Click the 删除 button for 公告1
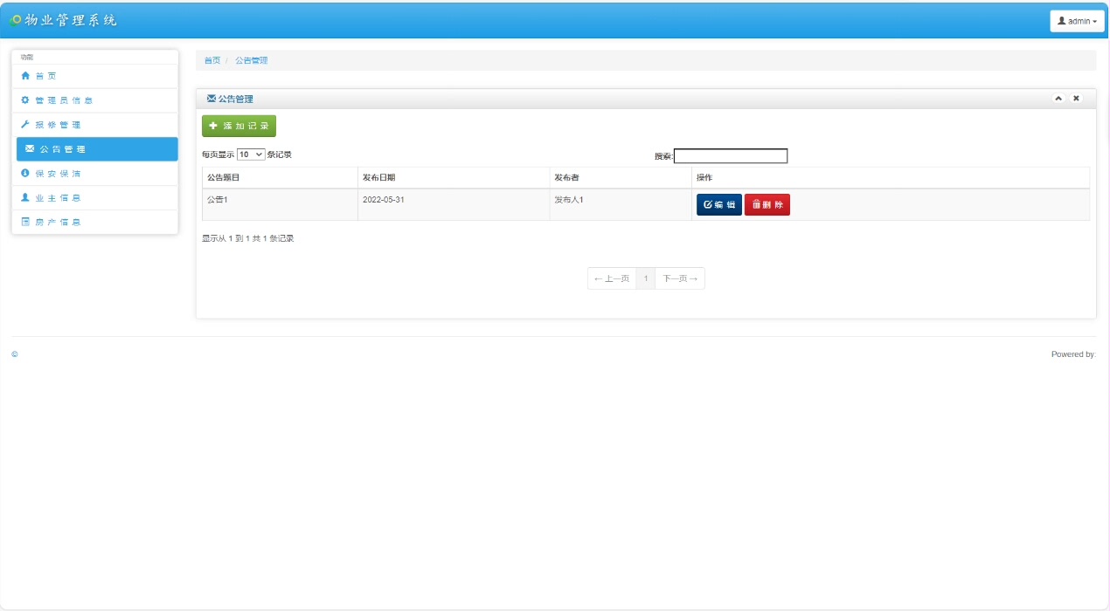Image resolution: width=1110 pixels, height=611 pixels. [767, 204]
